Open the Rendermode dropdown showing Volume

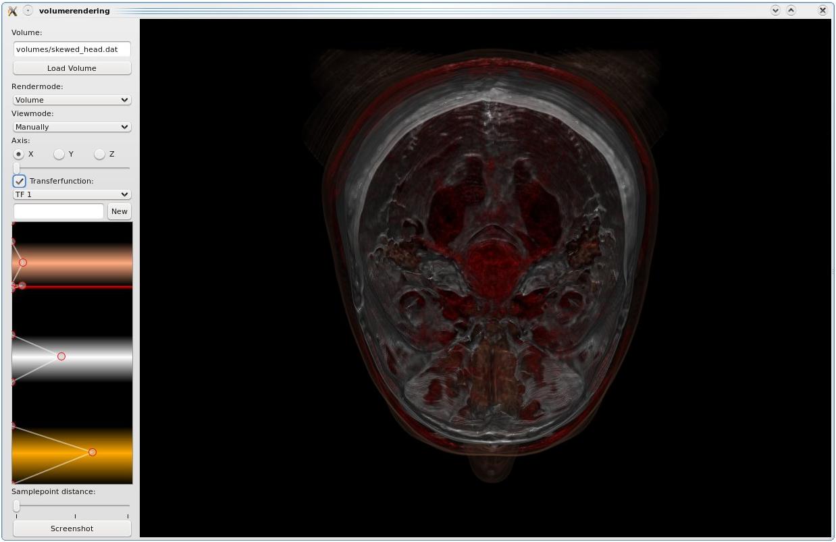click(72, 100)
